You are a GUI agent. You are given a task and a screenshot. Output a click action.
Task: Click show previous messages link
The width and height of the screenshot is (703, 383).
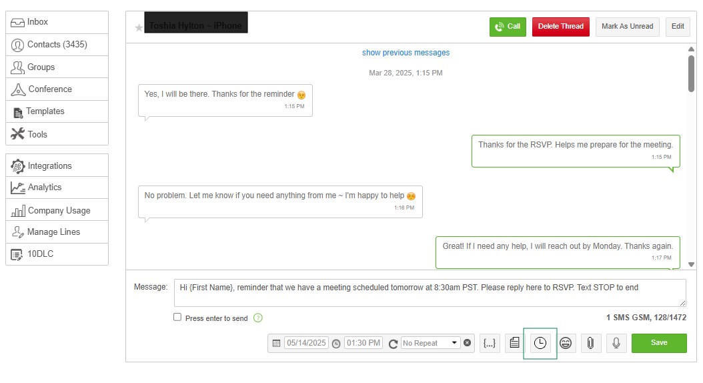click(406, 53)
